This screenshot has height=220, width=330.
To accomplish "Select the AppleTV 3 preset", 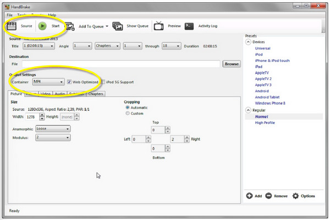I will pos(263,85).
